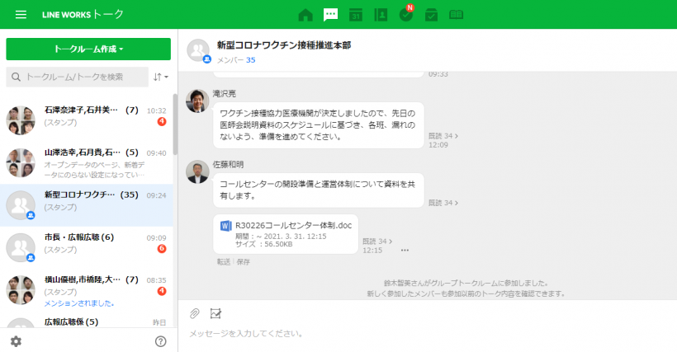Expand the read count 既読 34 at 12:09
677x352 pixels.
click(x=443, y=135)
